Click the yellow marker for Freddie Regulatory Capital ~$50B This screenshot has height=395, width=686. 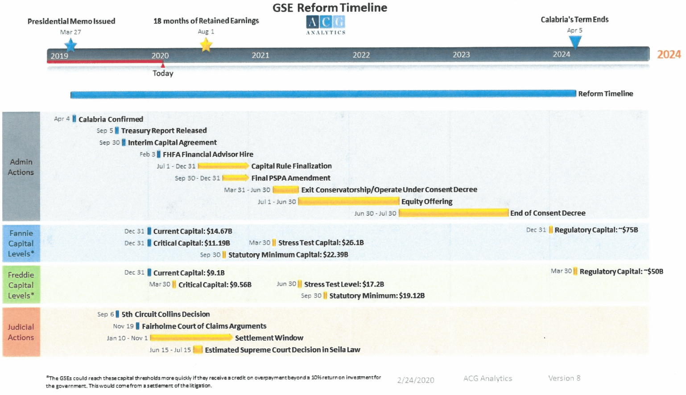[x=575, y=271]
